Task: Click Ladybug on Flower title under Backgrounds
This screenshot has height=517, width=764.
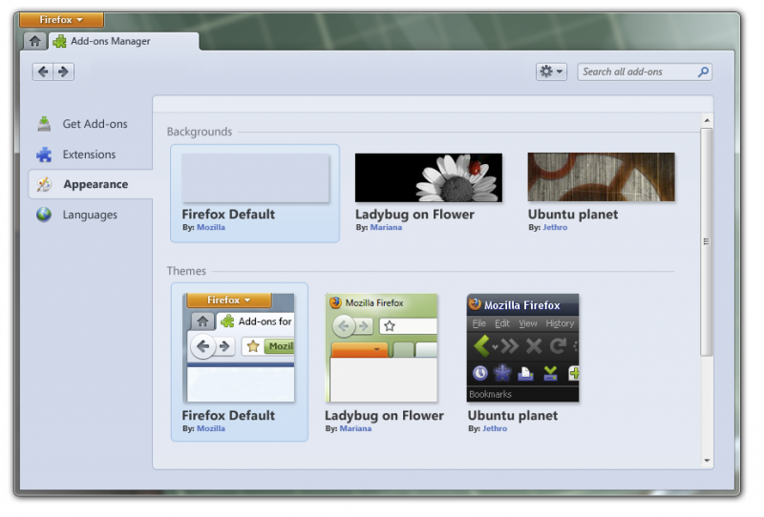Action: click(414, 215)
